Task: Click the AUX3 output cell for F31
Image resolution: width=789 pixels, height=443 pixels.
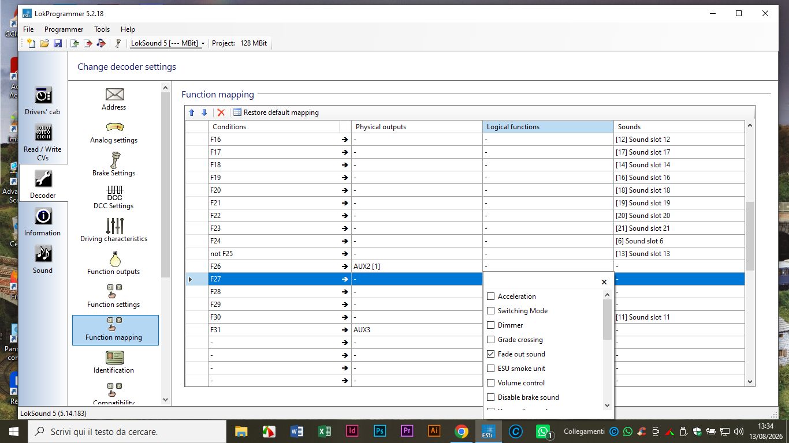Action: (417, 330)
